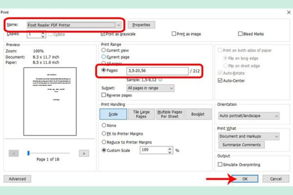
Task: Enable Print as image checkbox
Action: tap(174, 34)
